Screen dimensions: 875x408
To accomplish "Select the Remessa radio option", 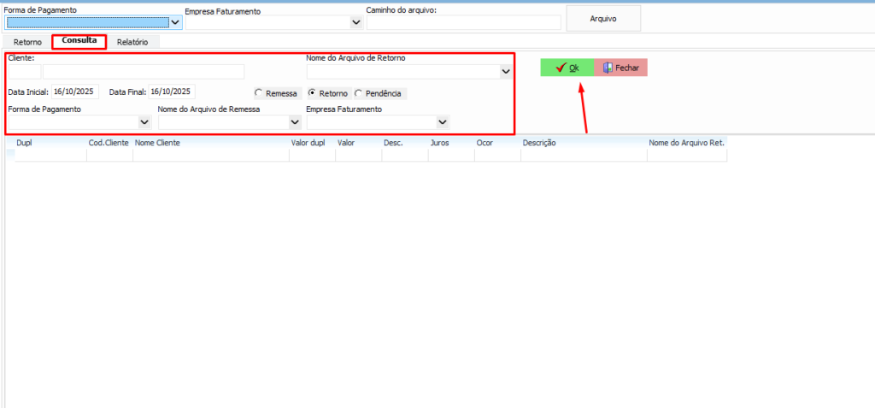I will [259, 93].
